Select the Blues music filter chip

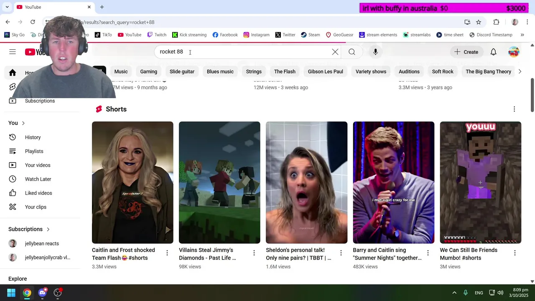pyautogui.click(x=220, y=71)
